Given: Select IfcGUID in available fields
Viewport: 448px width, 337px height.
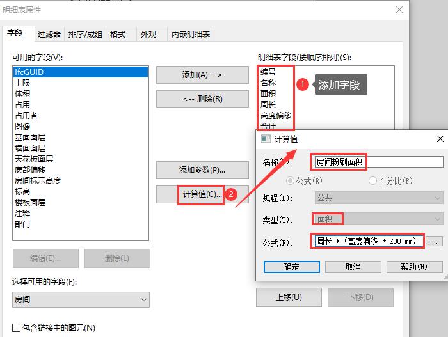Looking at the screenshot, I should pyautogui.click(x=81, y=72).
